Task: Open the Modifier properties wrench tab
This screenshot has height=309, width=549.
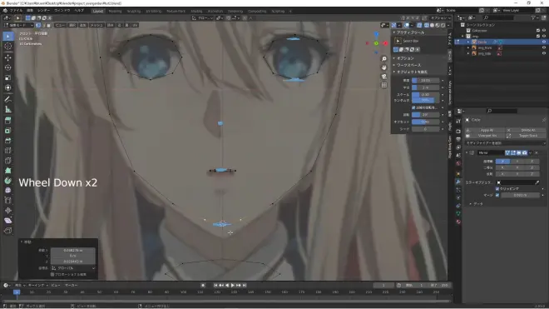Action: point(458,182)
